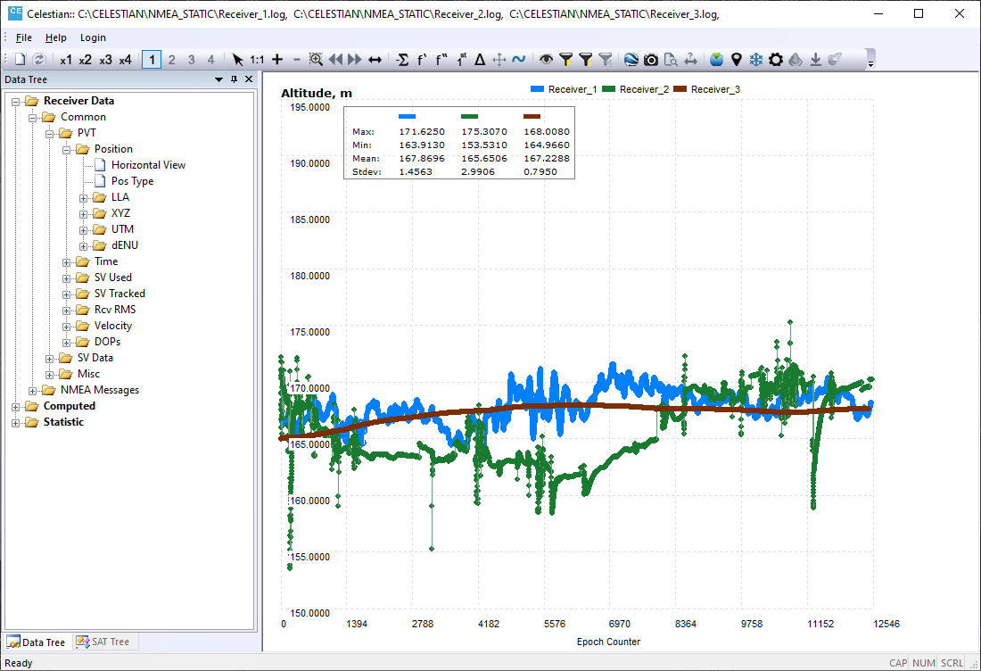Image resolution: width=981 pixels, height=671 pixels.
Task: Select the arrow pointer tool
Action: 237,60
